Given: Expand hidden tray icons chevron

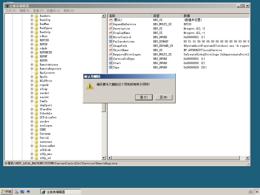Looking at the screenshot, I should coord(257,192).
